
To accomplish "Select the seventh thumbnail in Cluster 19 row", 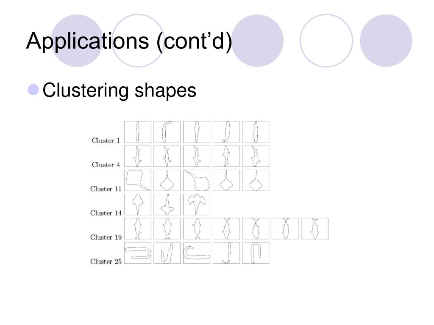I will tap(315, 229).
